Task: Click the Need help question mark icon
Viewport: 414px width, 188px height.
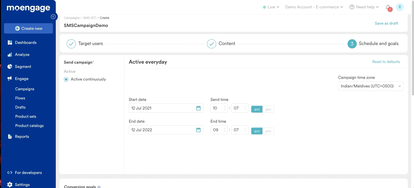Action: [352, 7]
